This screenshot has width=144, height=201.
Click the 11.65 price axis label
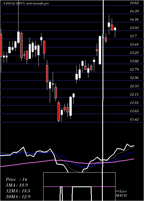tap(134, 111)
